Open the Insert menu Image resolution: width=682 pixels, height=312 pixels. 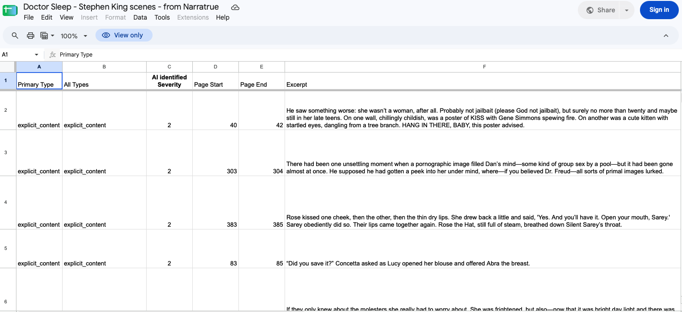point(89,17)
